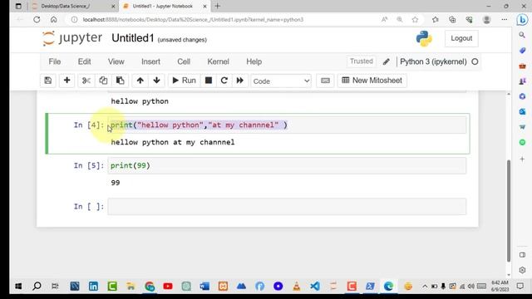The image size is (532, 299).
Task: Add the page to favorites with the star icon
Action: tap(415, 20)
